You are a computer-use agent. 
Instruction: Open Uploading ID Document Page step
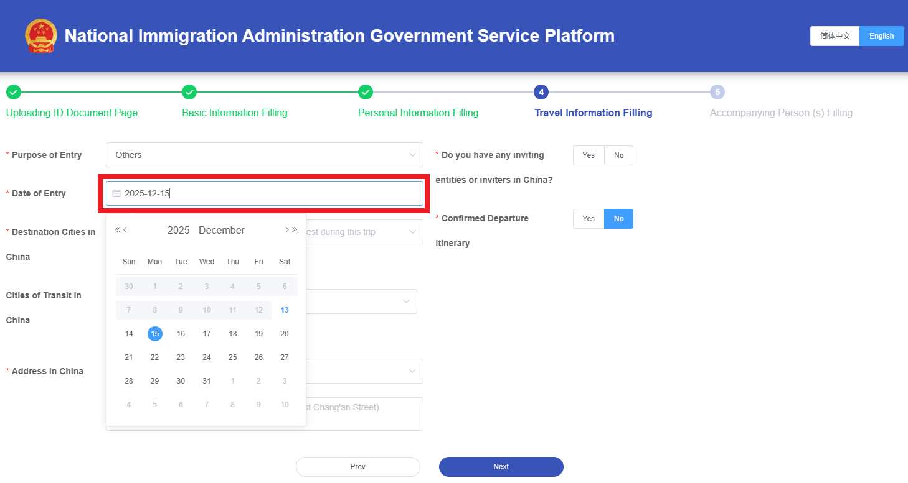[72, 113]
